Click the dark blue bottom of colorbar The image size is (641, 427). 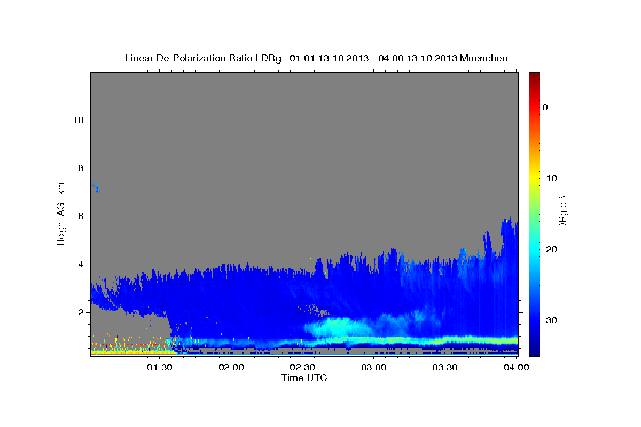pos(534,350)
